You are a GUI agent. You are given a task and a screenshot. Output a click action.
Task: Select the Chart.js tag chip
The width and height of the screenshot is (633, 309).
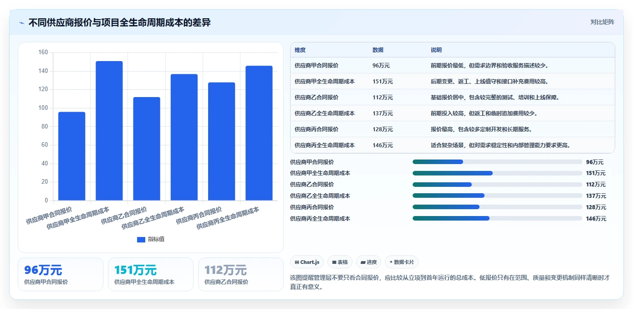click(307, 262)
